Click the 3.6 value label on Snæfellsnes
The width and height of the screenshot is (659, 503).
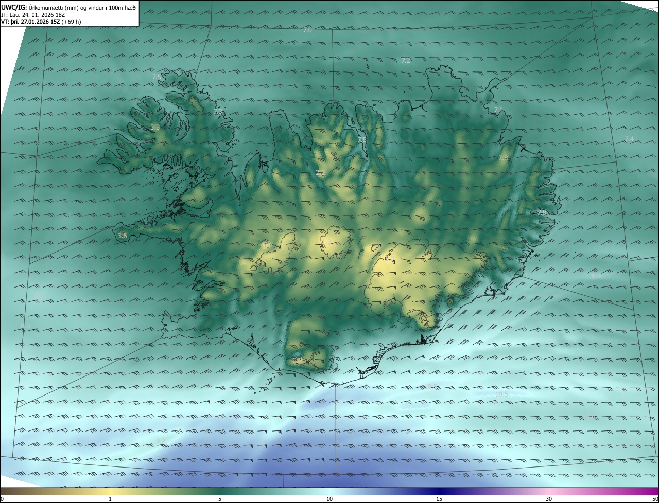point(122,236)
